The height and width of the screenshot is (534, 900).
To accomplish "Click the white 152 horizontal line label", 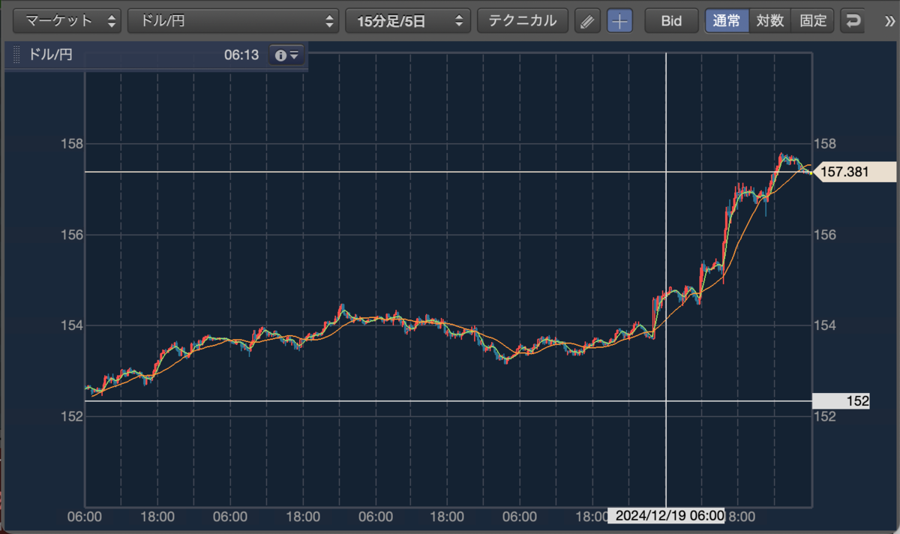I will [841, 401].
